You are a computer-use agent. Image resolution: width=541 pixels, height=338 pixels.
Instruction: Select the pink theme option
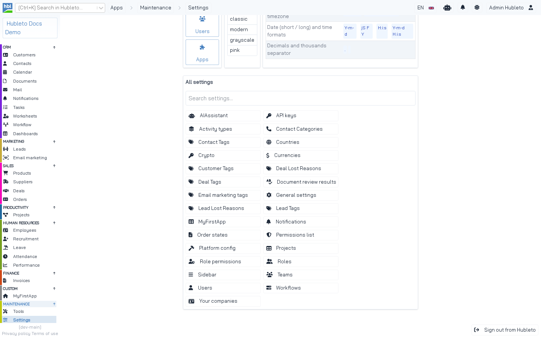pos(242,50)
